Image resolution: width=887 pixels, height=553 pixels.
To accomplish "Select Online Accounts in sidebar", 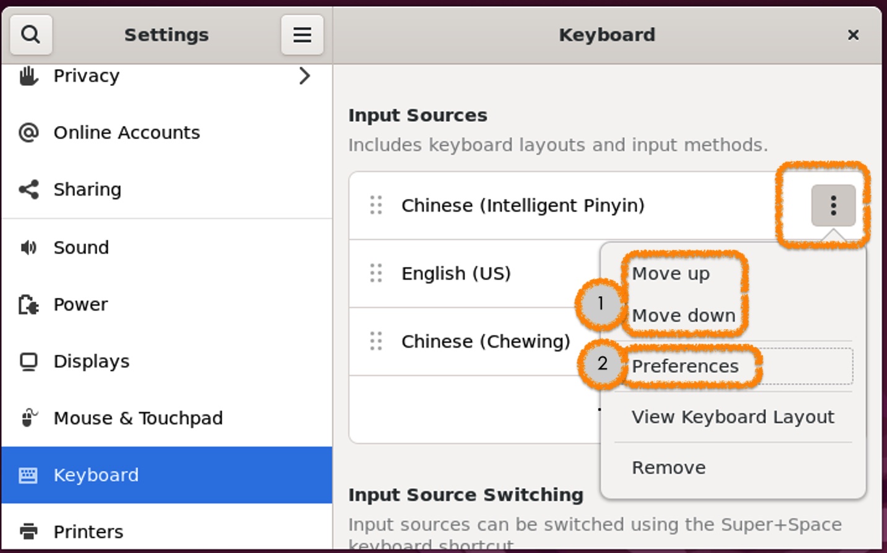I will [x=126, y=132].
